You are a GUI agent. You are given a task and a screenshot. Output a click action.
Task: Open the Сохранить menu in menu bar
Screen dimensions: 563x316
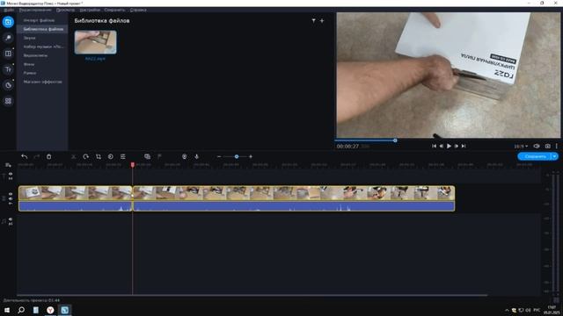tap(115, 10)
